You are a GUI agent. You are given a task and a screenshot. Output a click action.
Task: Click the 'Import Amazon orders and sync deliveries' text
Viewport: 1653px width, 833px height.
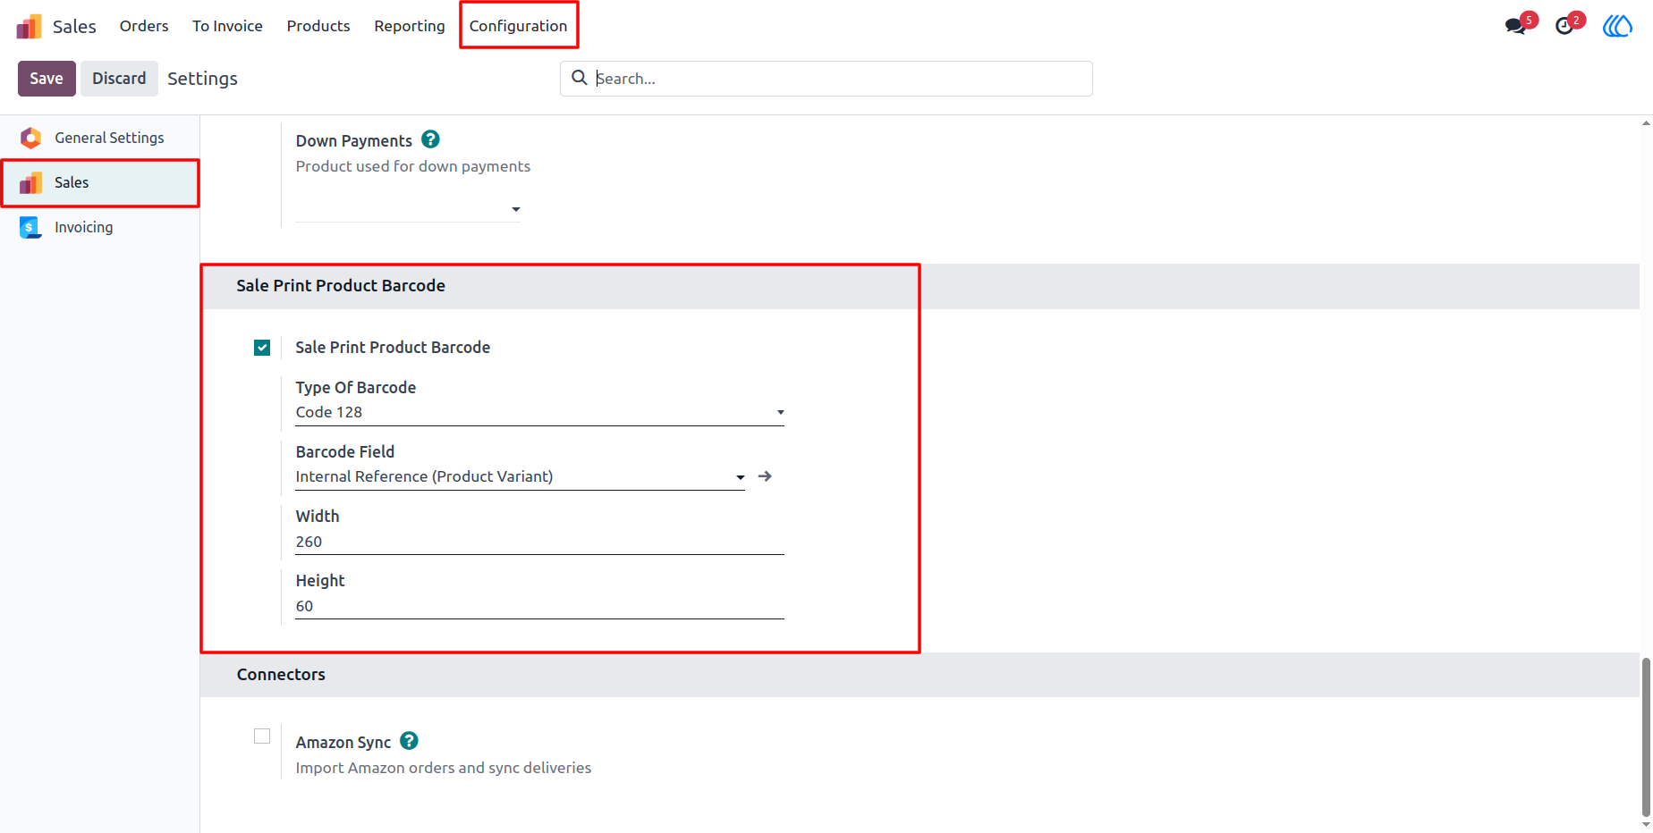coord(444,768)
